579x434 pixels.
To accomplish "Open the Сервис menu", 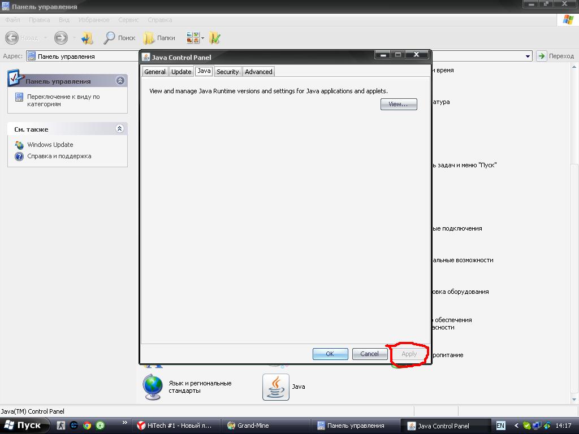I will pos(128,20).
